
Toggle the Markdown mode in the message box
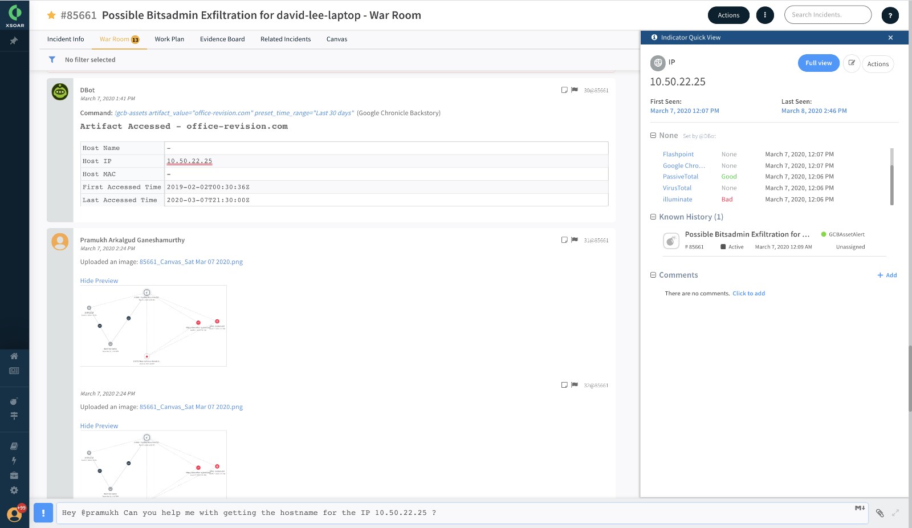pos(860,508)
